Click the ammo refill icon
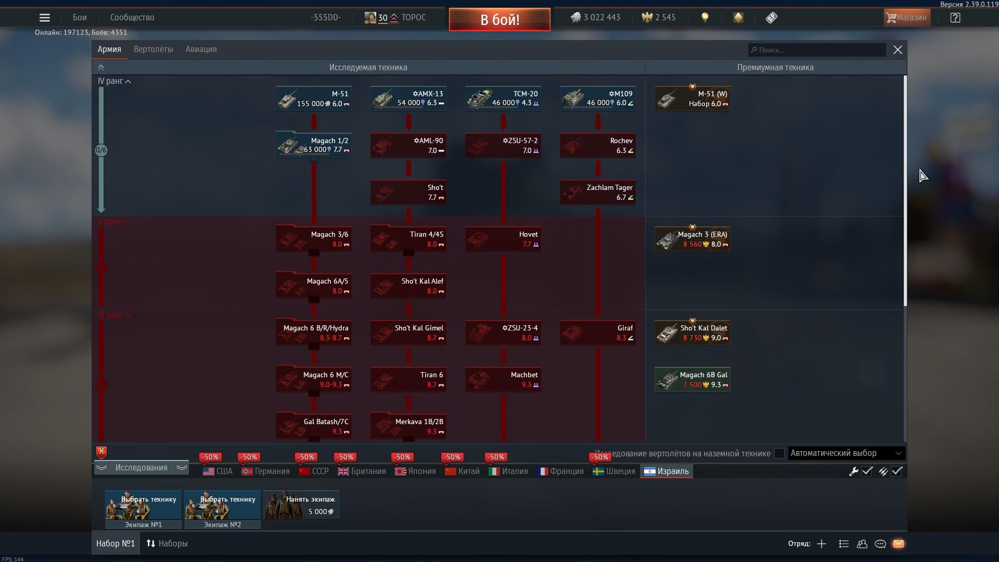Viewport: 999px width, 562px height. [x=883, y=471]
